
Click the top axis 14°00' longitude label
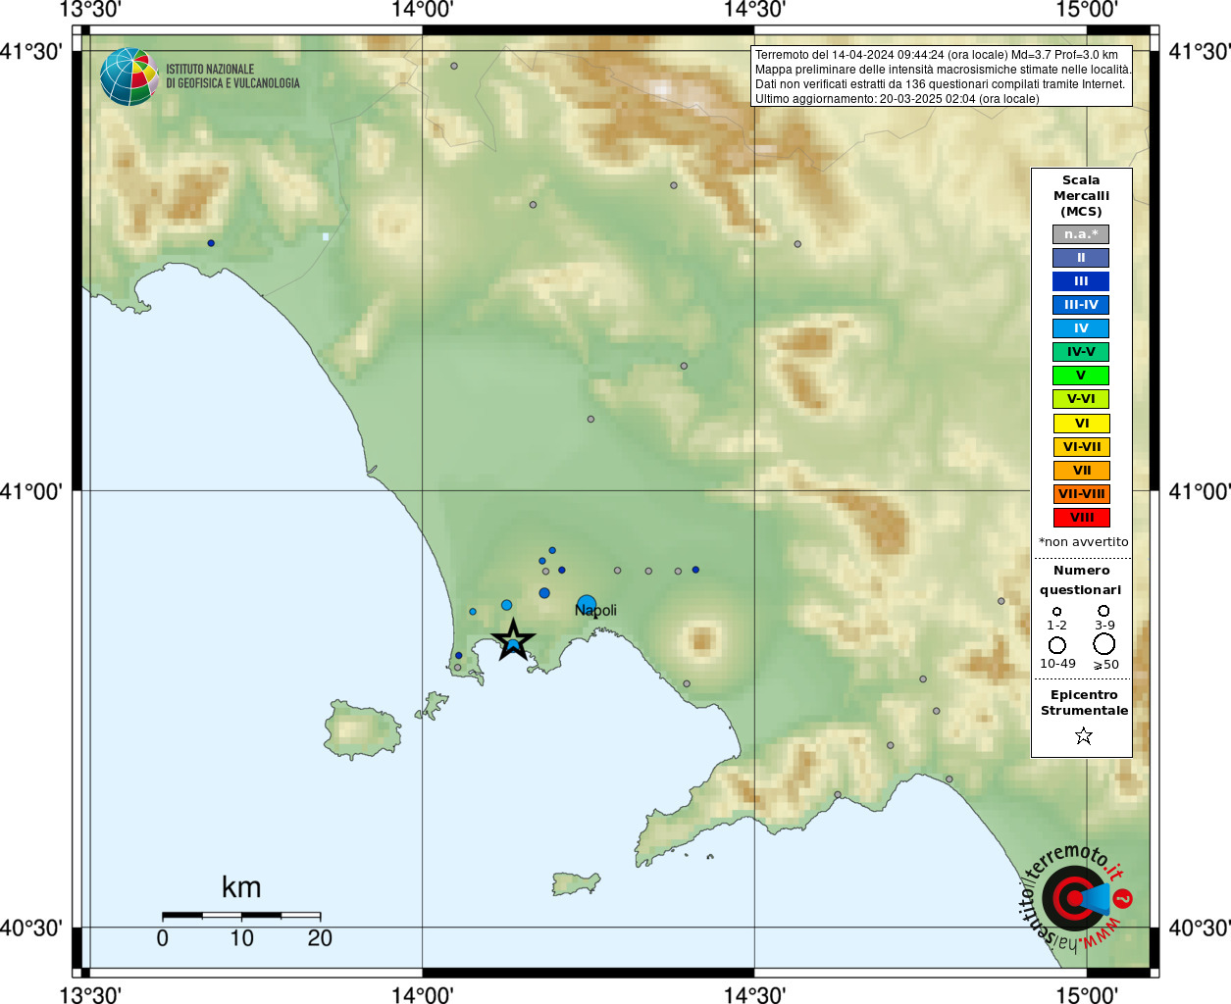coord(422,10)
